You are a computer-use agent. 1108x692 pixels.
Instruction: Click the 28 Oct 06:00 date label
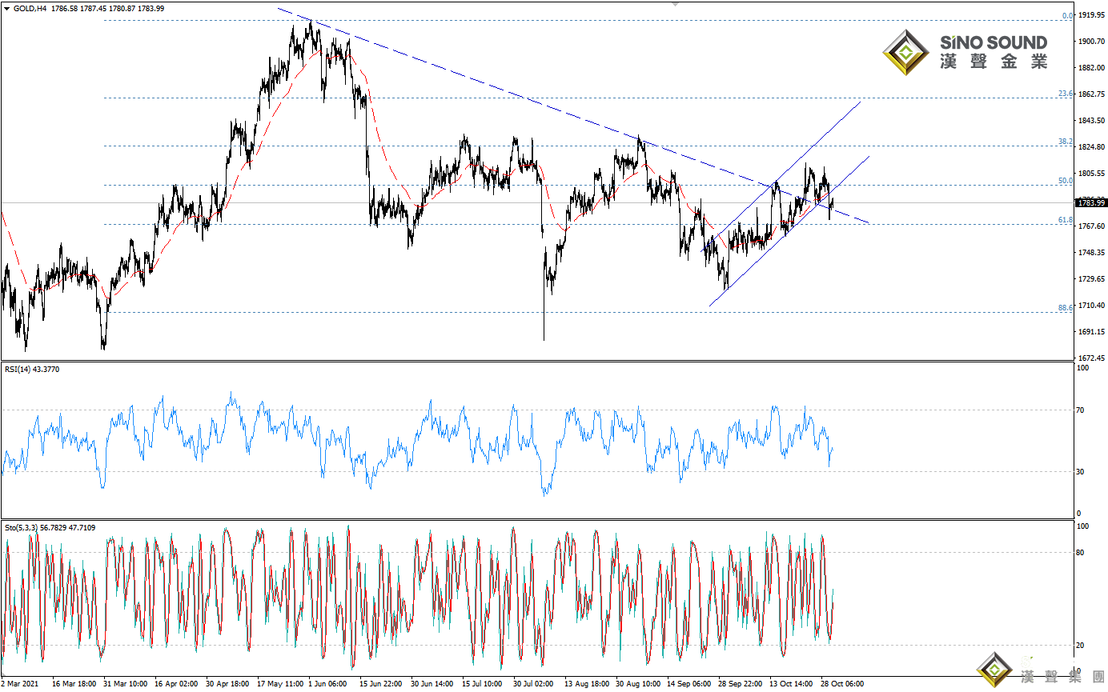tap(841, 685)
